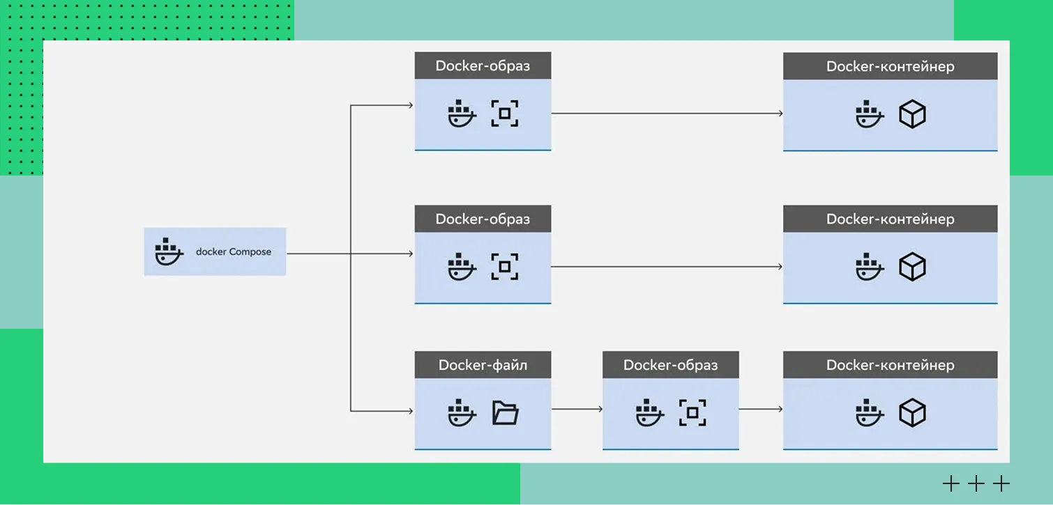Select cube icon in bottom row's Docker-контейнер box
The width and height of the screenshot is (1053, 505).
tap(912, 413)
